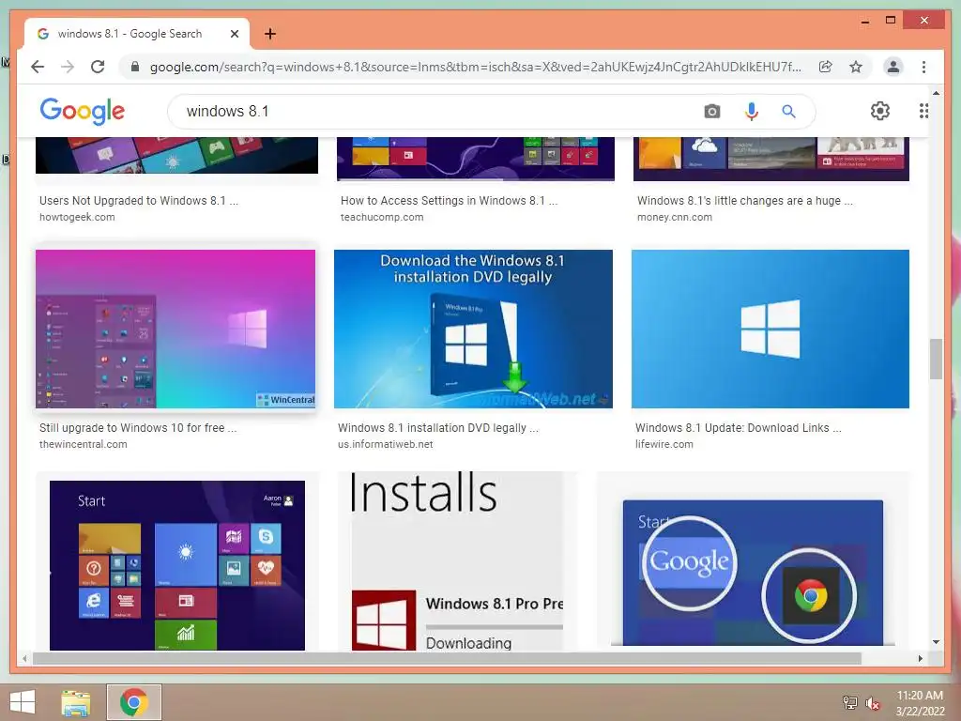Screen dimensions: 961x721
Task: Open How to Access Settings in Windows 8.1
Action: coord(449,201)
